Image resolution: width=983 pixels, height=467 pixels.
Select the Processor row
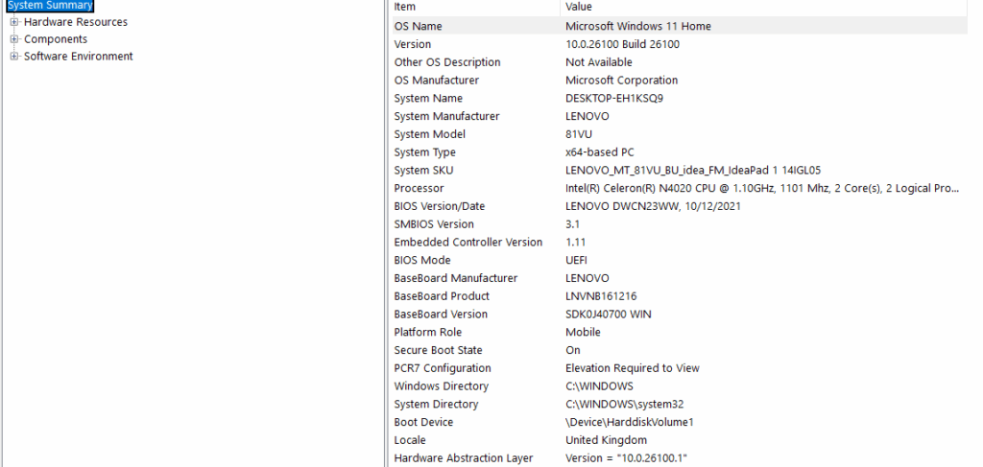(679, 188)
